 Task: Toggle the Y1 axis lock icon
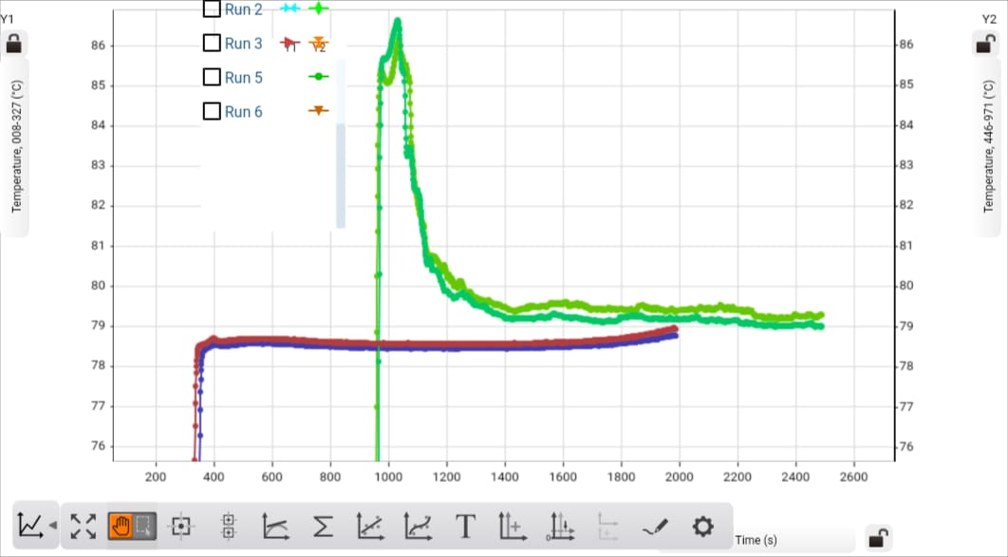point(14,44)
